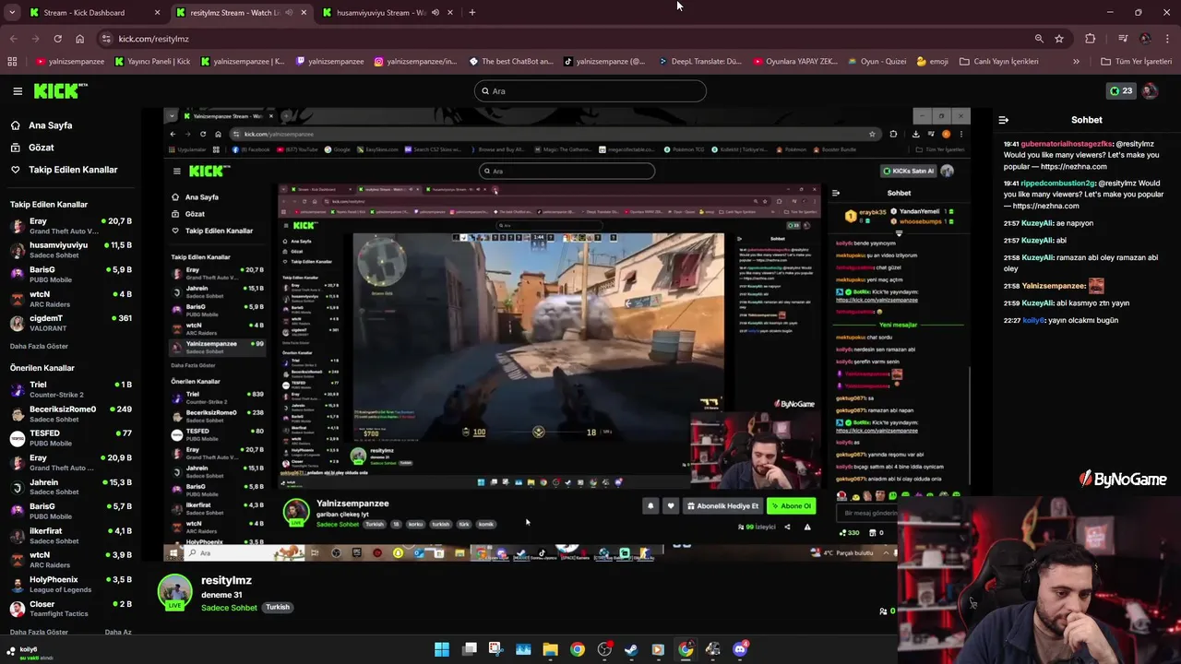Open the Kick sidebar hamburger menu

pyautogui.click(x=18, y=91)
